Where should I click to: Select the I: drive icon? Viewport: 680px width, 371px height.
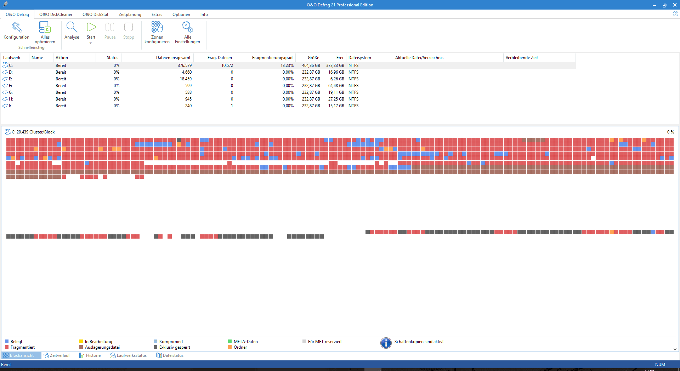pyautogui.click(x=5, y=105)
